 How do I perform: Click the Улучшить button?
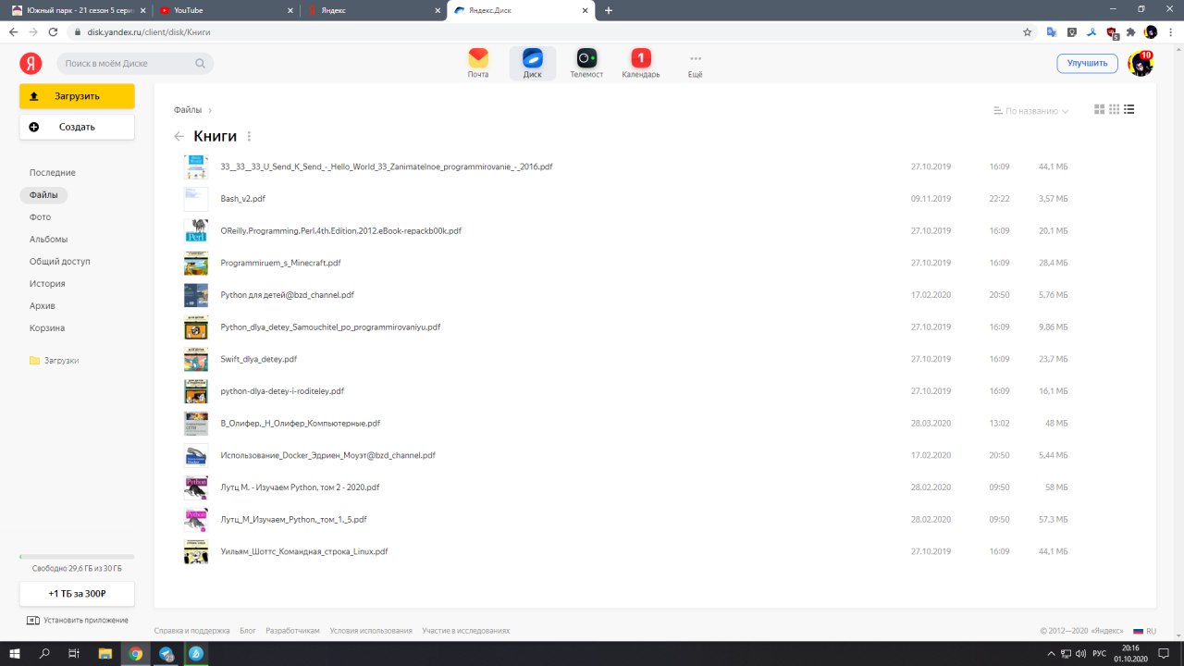[x=1087, y=63]
